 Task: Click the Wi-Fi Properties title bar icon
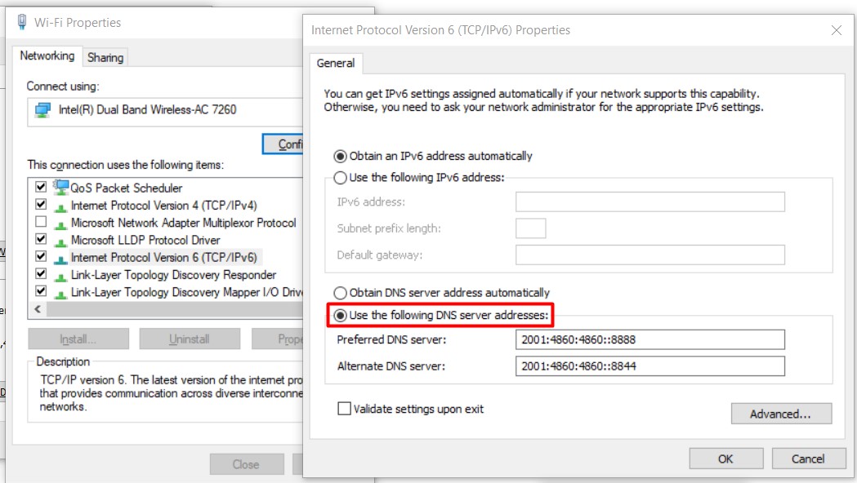[x=22, y=22]
